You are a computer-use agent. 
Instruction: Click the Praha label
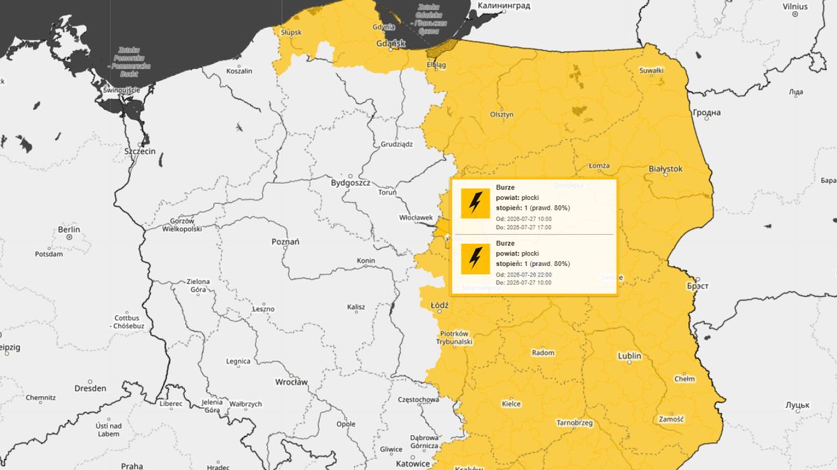(x=132, y=467)
